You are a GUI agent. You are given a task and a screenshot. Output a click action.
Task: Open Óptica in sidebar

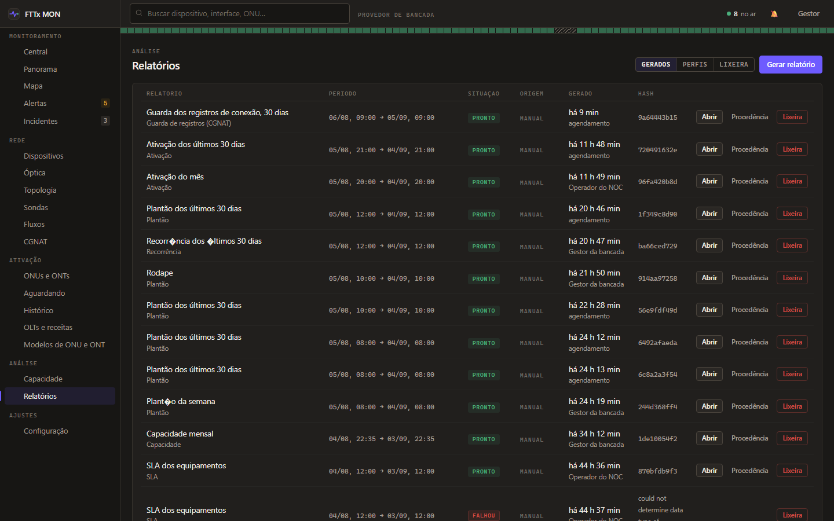pos(60,173)
